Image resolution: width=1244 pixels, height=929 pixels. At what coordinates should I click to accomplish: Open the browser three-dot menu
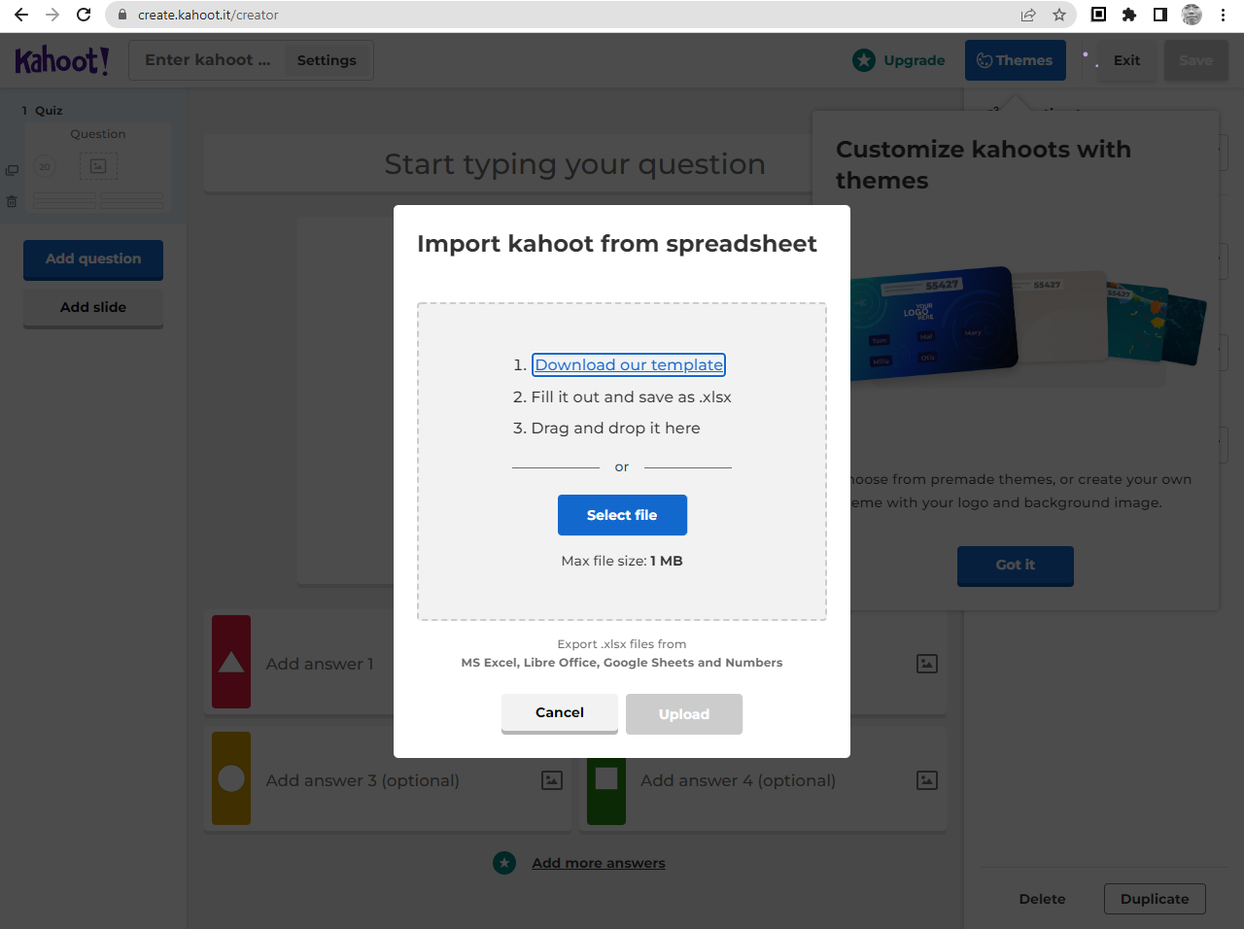[x=1223, y=15]
